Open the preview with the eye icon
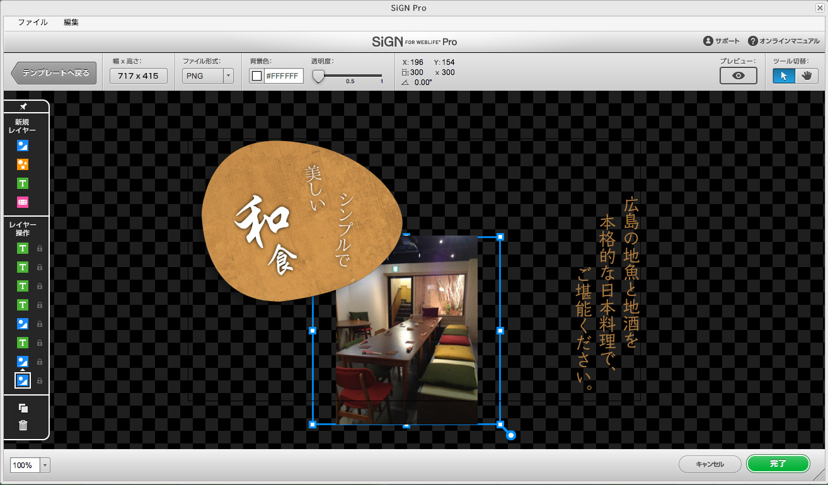 (x=738, y=76)
